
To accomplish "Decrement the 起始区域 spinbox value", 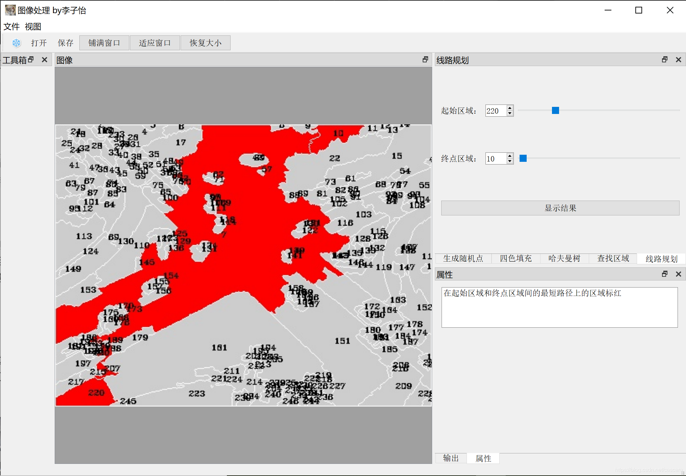I will (x=510, y=114).
